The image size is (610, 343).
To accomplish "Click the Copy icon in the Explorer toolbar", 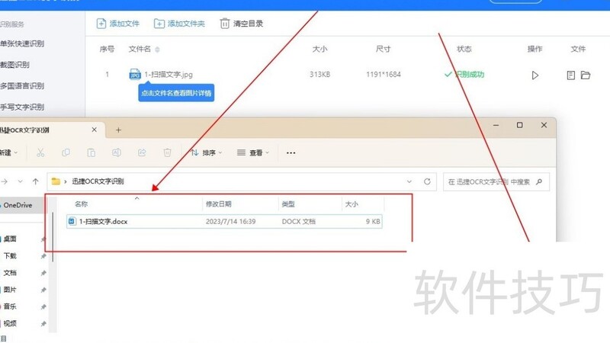I will [66, 153].
